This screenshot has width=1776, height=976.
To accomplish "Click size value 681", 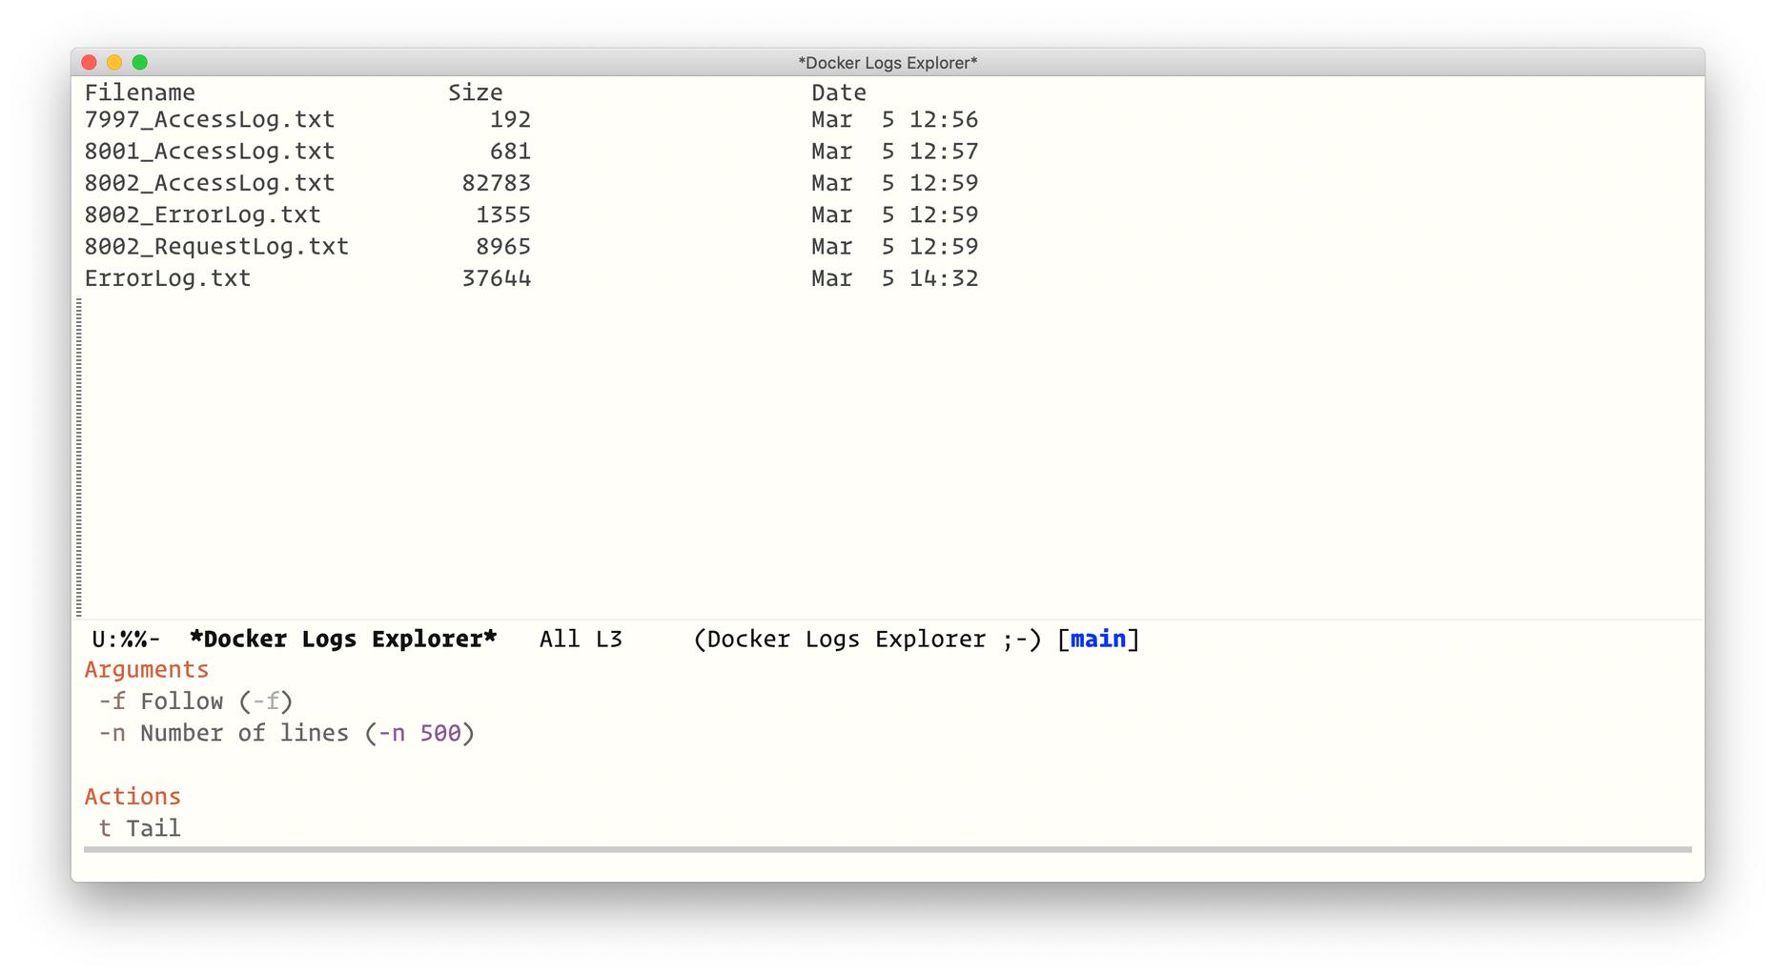I will coord(510,152).
